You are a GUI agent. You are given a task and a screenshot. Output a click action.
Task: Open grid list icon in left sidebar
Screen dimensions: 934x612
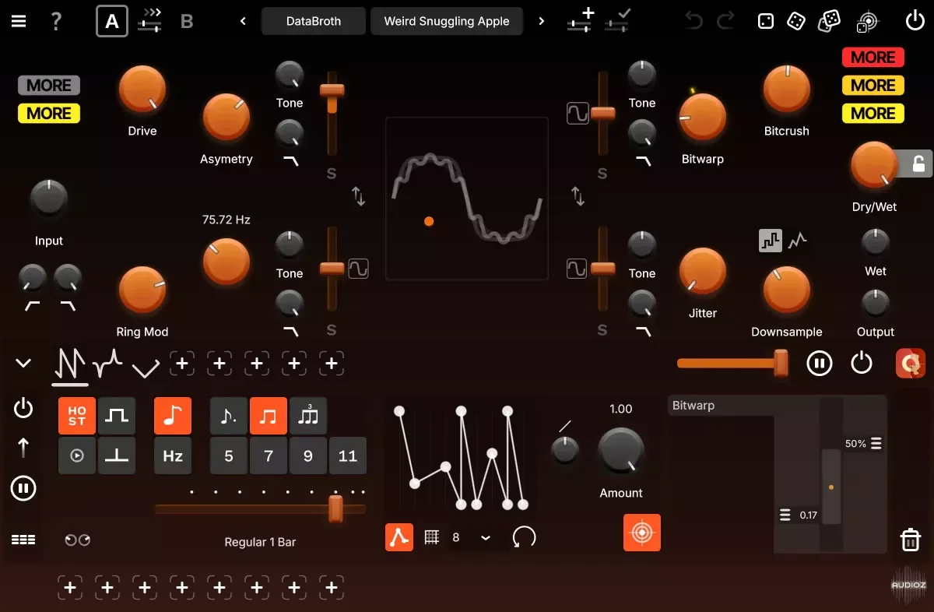23,539
